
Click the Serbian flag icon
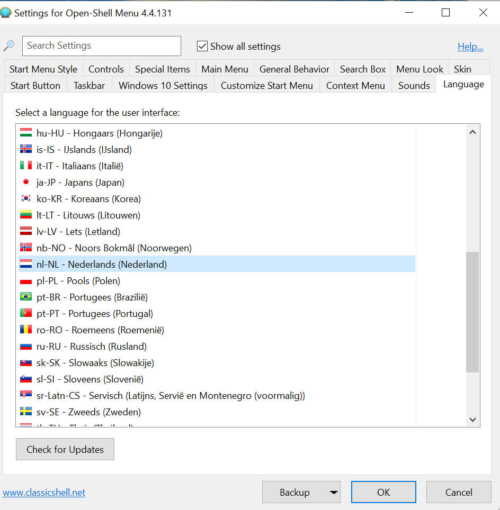click(26, 395)
